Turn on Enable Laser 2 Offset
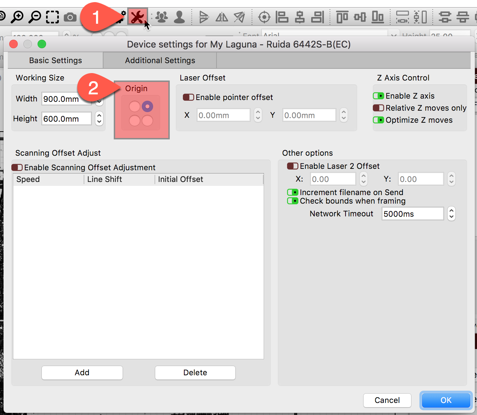The width and height of the screenshot is (477, 415). [293, 166]
